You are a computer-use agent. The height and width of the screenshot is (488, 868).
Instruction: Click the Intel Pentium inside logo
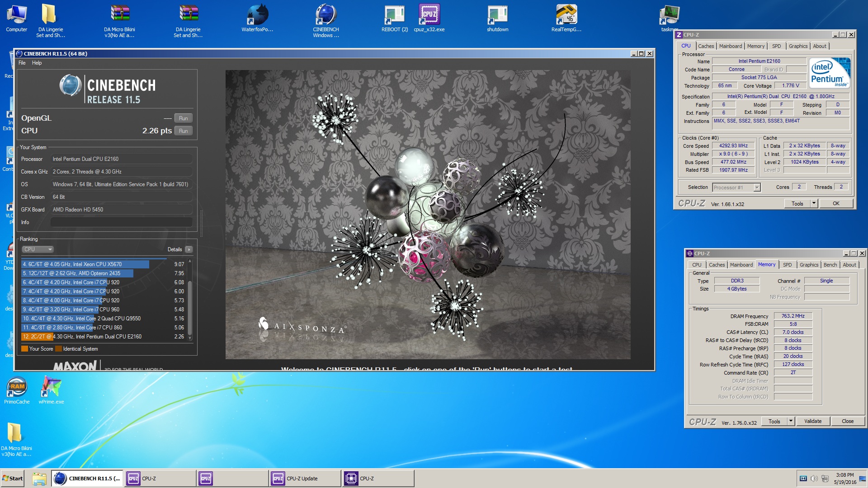[x=830, y=72]
